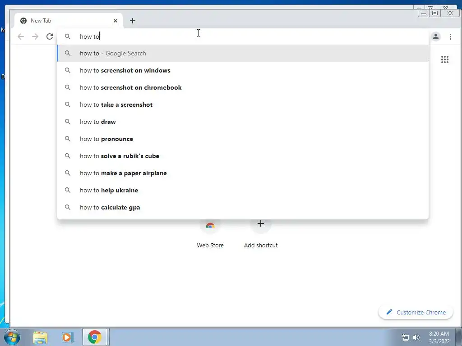Image resolution: width=462 pixels, height=346 pixels.
Task: Choose 'how to make a paper airplane' suggestion
Action: coord(243,173)
